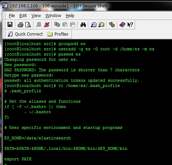Open the View menu
This screenshot has height=165, width=172.
(36, 16)
